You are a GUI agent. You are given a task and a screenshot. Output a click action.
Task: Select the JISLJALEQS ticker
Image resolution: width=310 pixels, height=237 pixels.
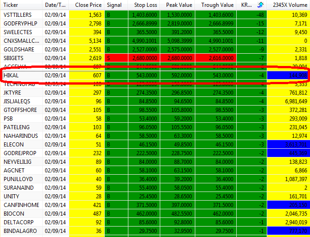[17, 101]
